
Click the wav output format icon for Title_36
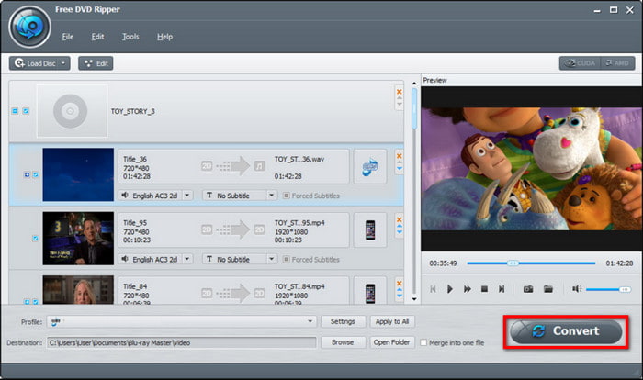point(370,166)
